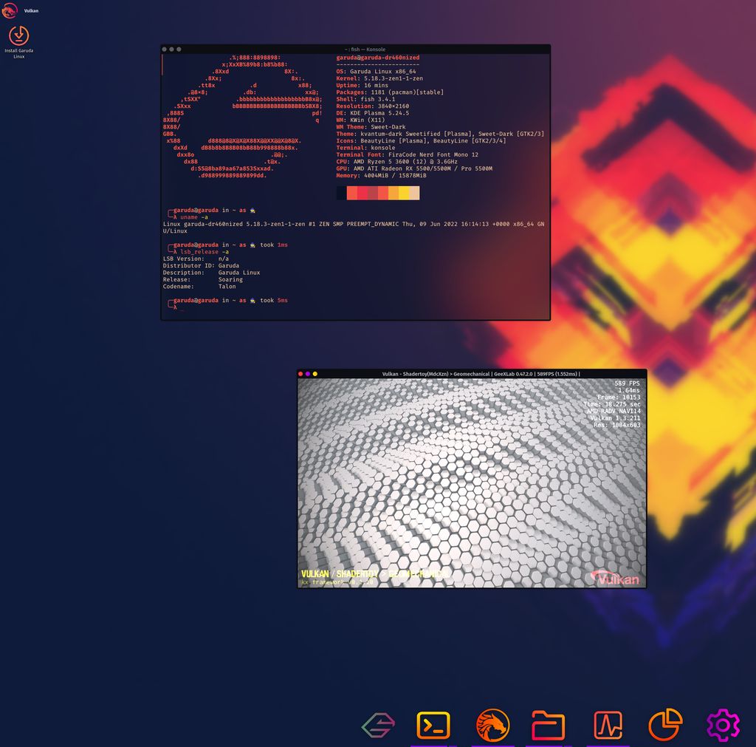Screen dimensions: 756x747
Task: Click the middle grey dot button in Konsole
Action: tap(171, 50)
